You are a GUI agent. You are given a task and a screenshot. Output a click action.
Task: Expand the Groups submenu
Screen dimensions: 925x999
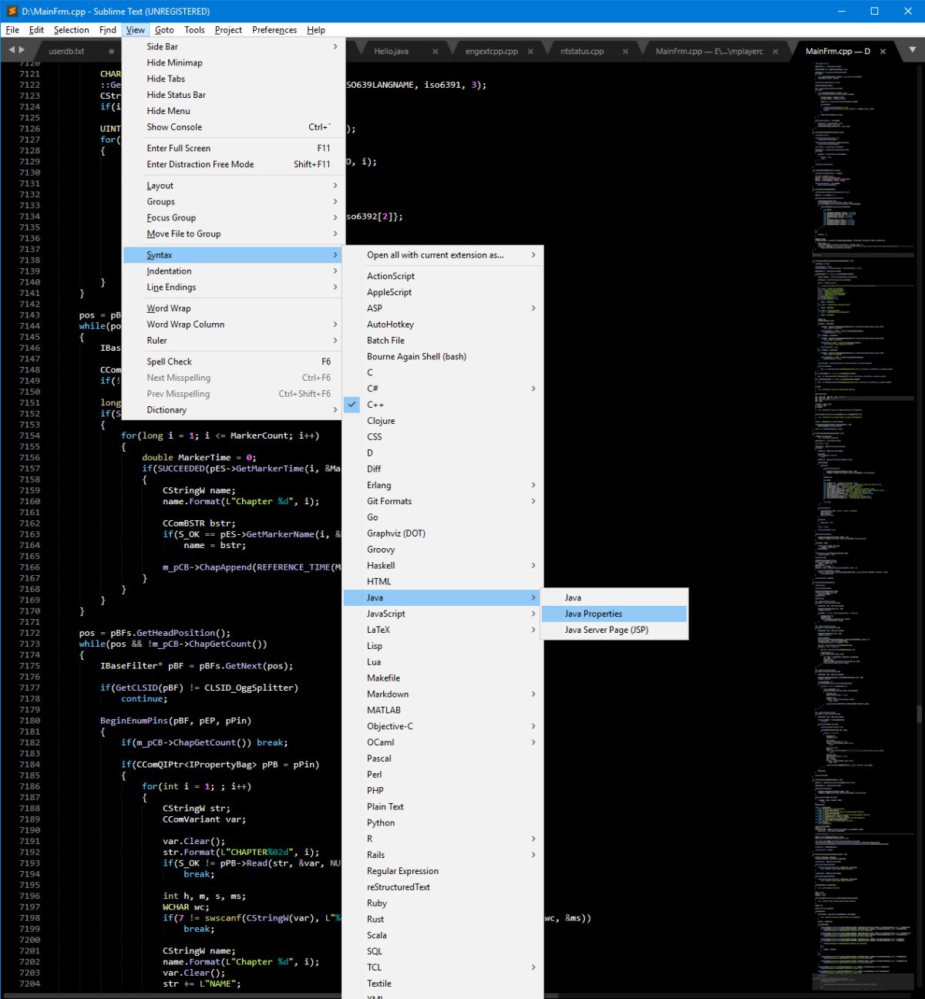click(x=234, y=202)
